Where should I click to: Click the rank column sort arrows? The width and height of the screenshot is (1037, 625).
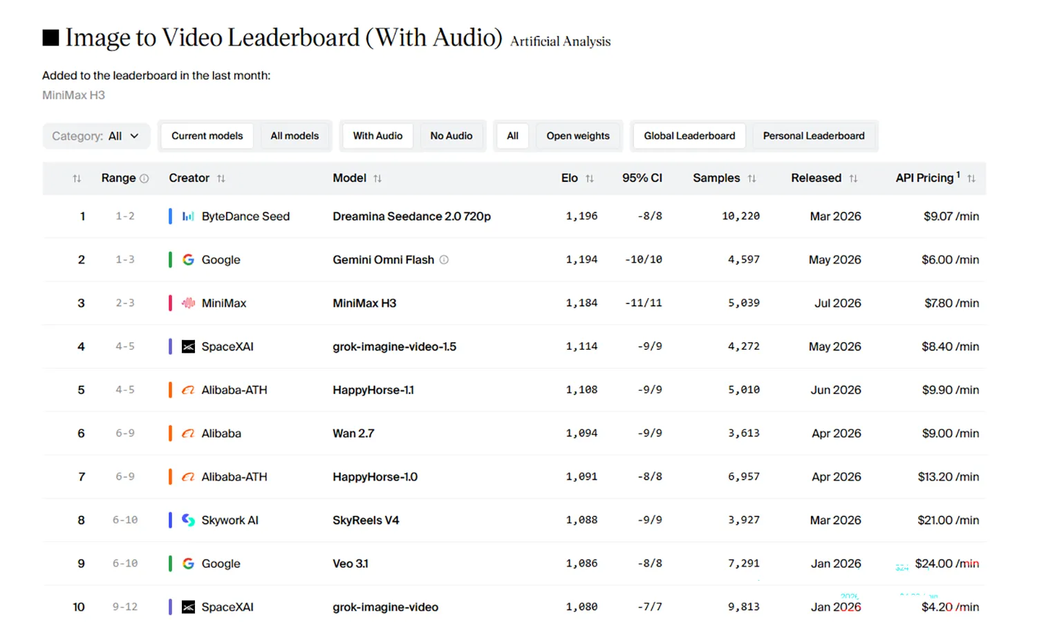(77, 178)
